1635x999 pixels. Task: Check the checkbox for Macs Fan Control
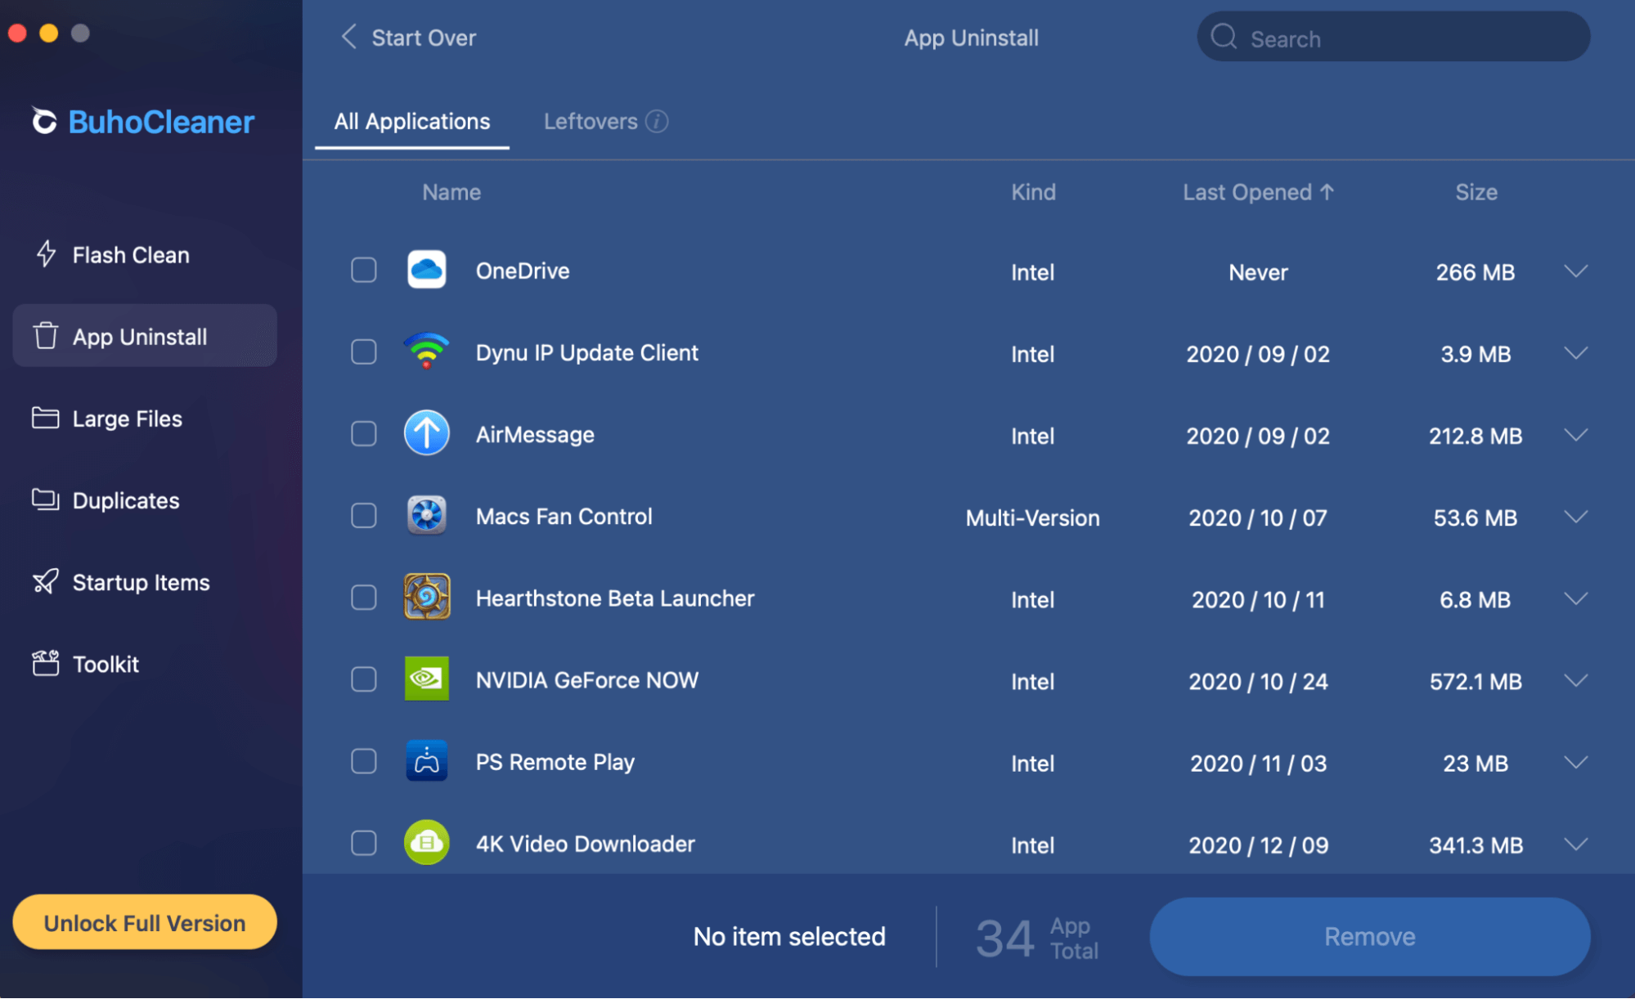click(363, 516)
